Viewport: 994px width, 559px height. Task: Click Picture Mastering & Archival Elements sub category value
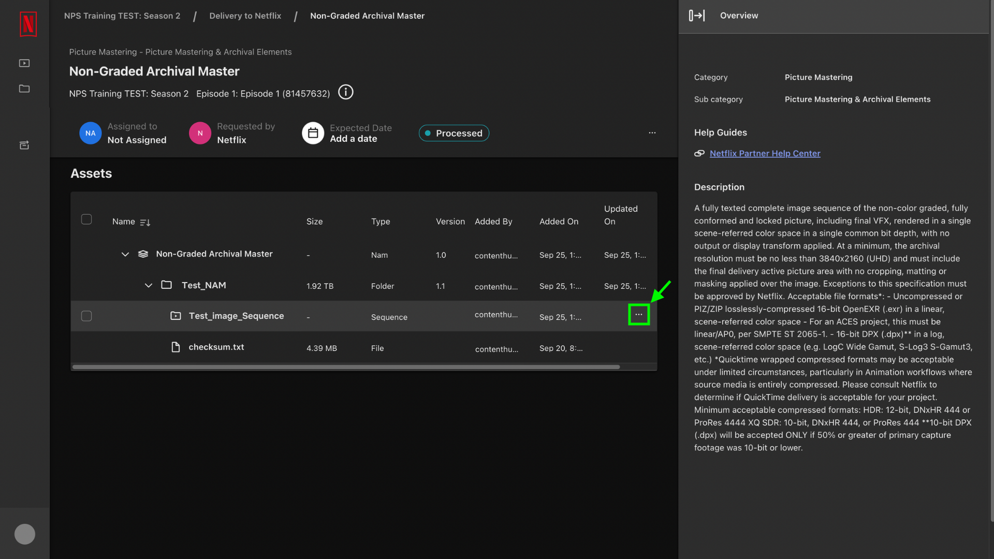point(857,99)
